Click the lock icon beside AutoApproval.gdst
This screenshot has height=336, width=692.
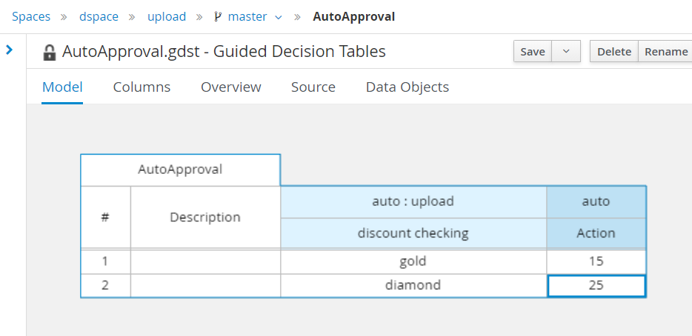[x=49, y=53]
